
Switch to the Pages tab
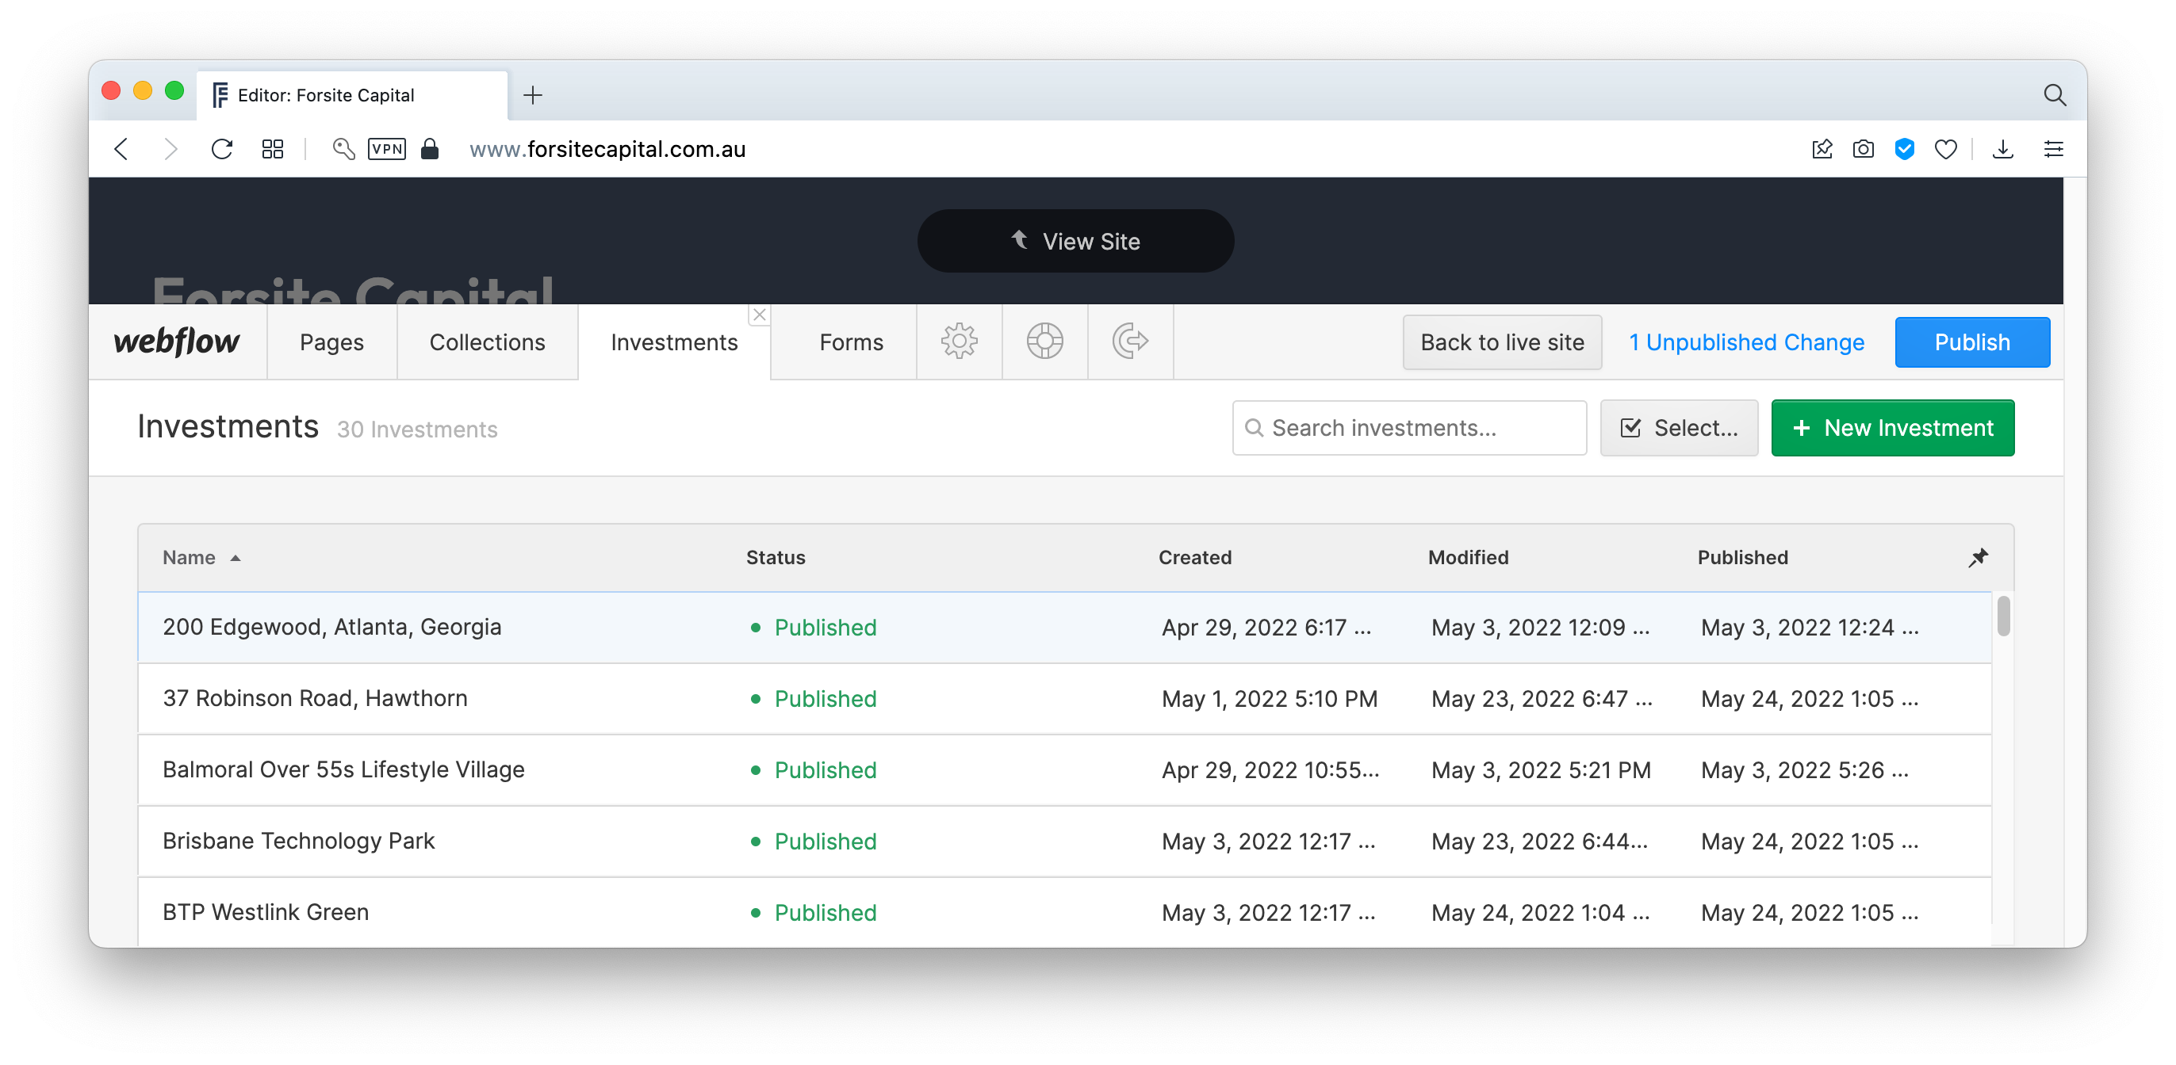point(331,342)
